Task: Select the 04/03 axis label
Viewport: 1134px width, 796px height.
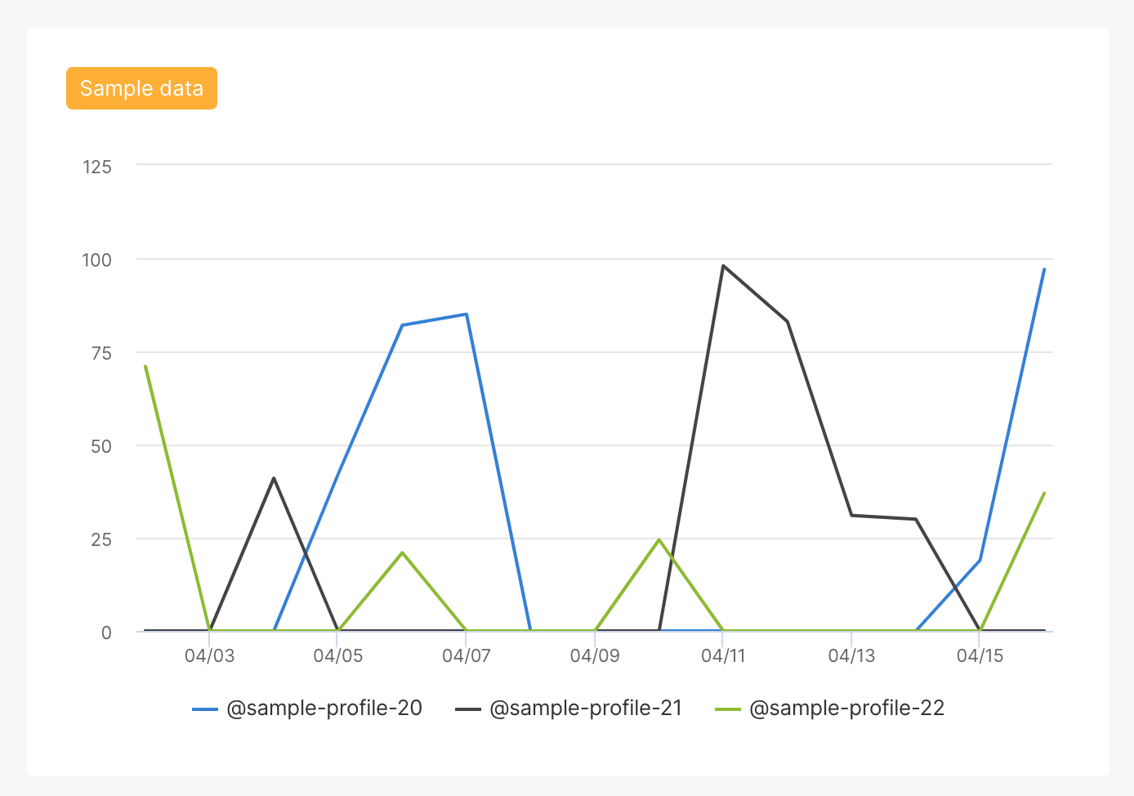Action: [x=210, y=655]
